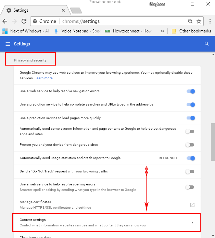Select the Settings tab
This screenshot has width=215, height=238.
coord(36,10)
